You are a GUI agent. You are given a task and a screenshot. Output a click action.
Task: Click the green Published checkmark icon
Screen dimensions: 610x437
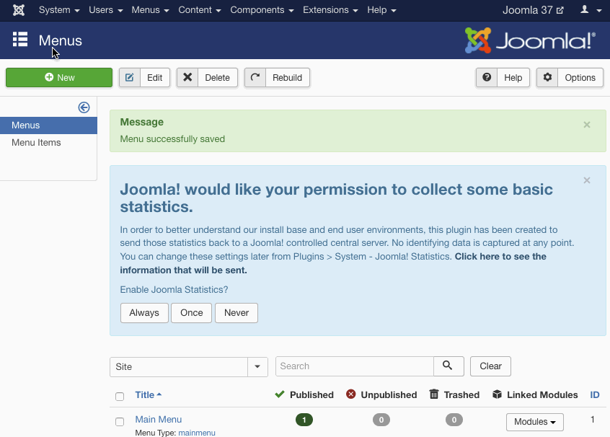(x=280, y=394)
